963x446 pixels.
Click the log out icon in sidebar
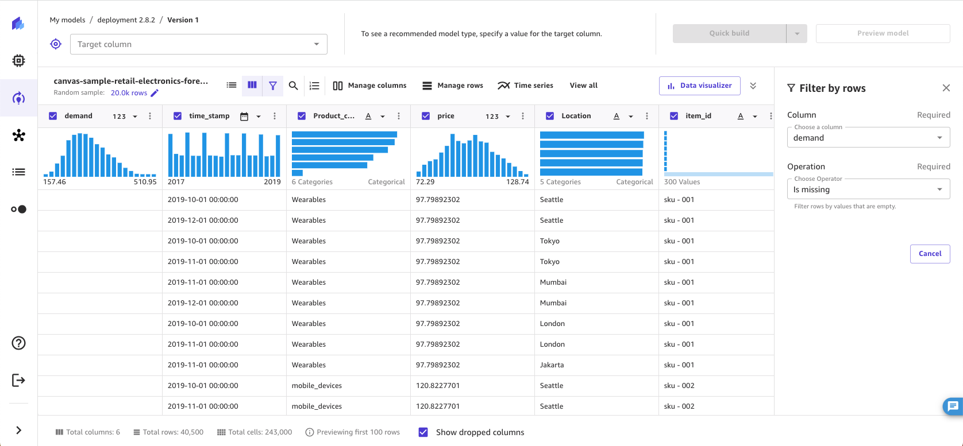coord(18,380)
